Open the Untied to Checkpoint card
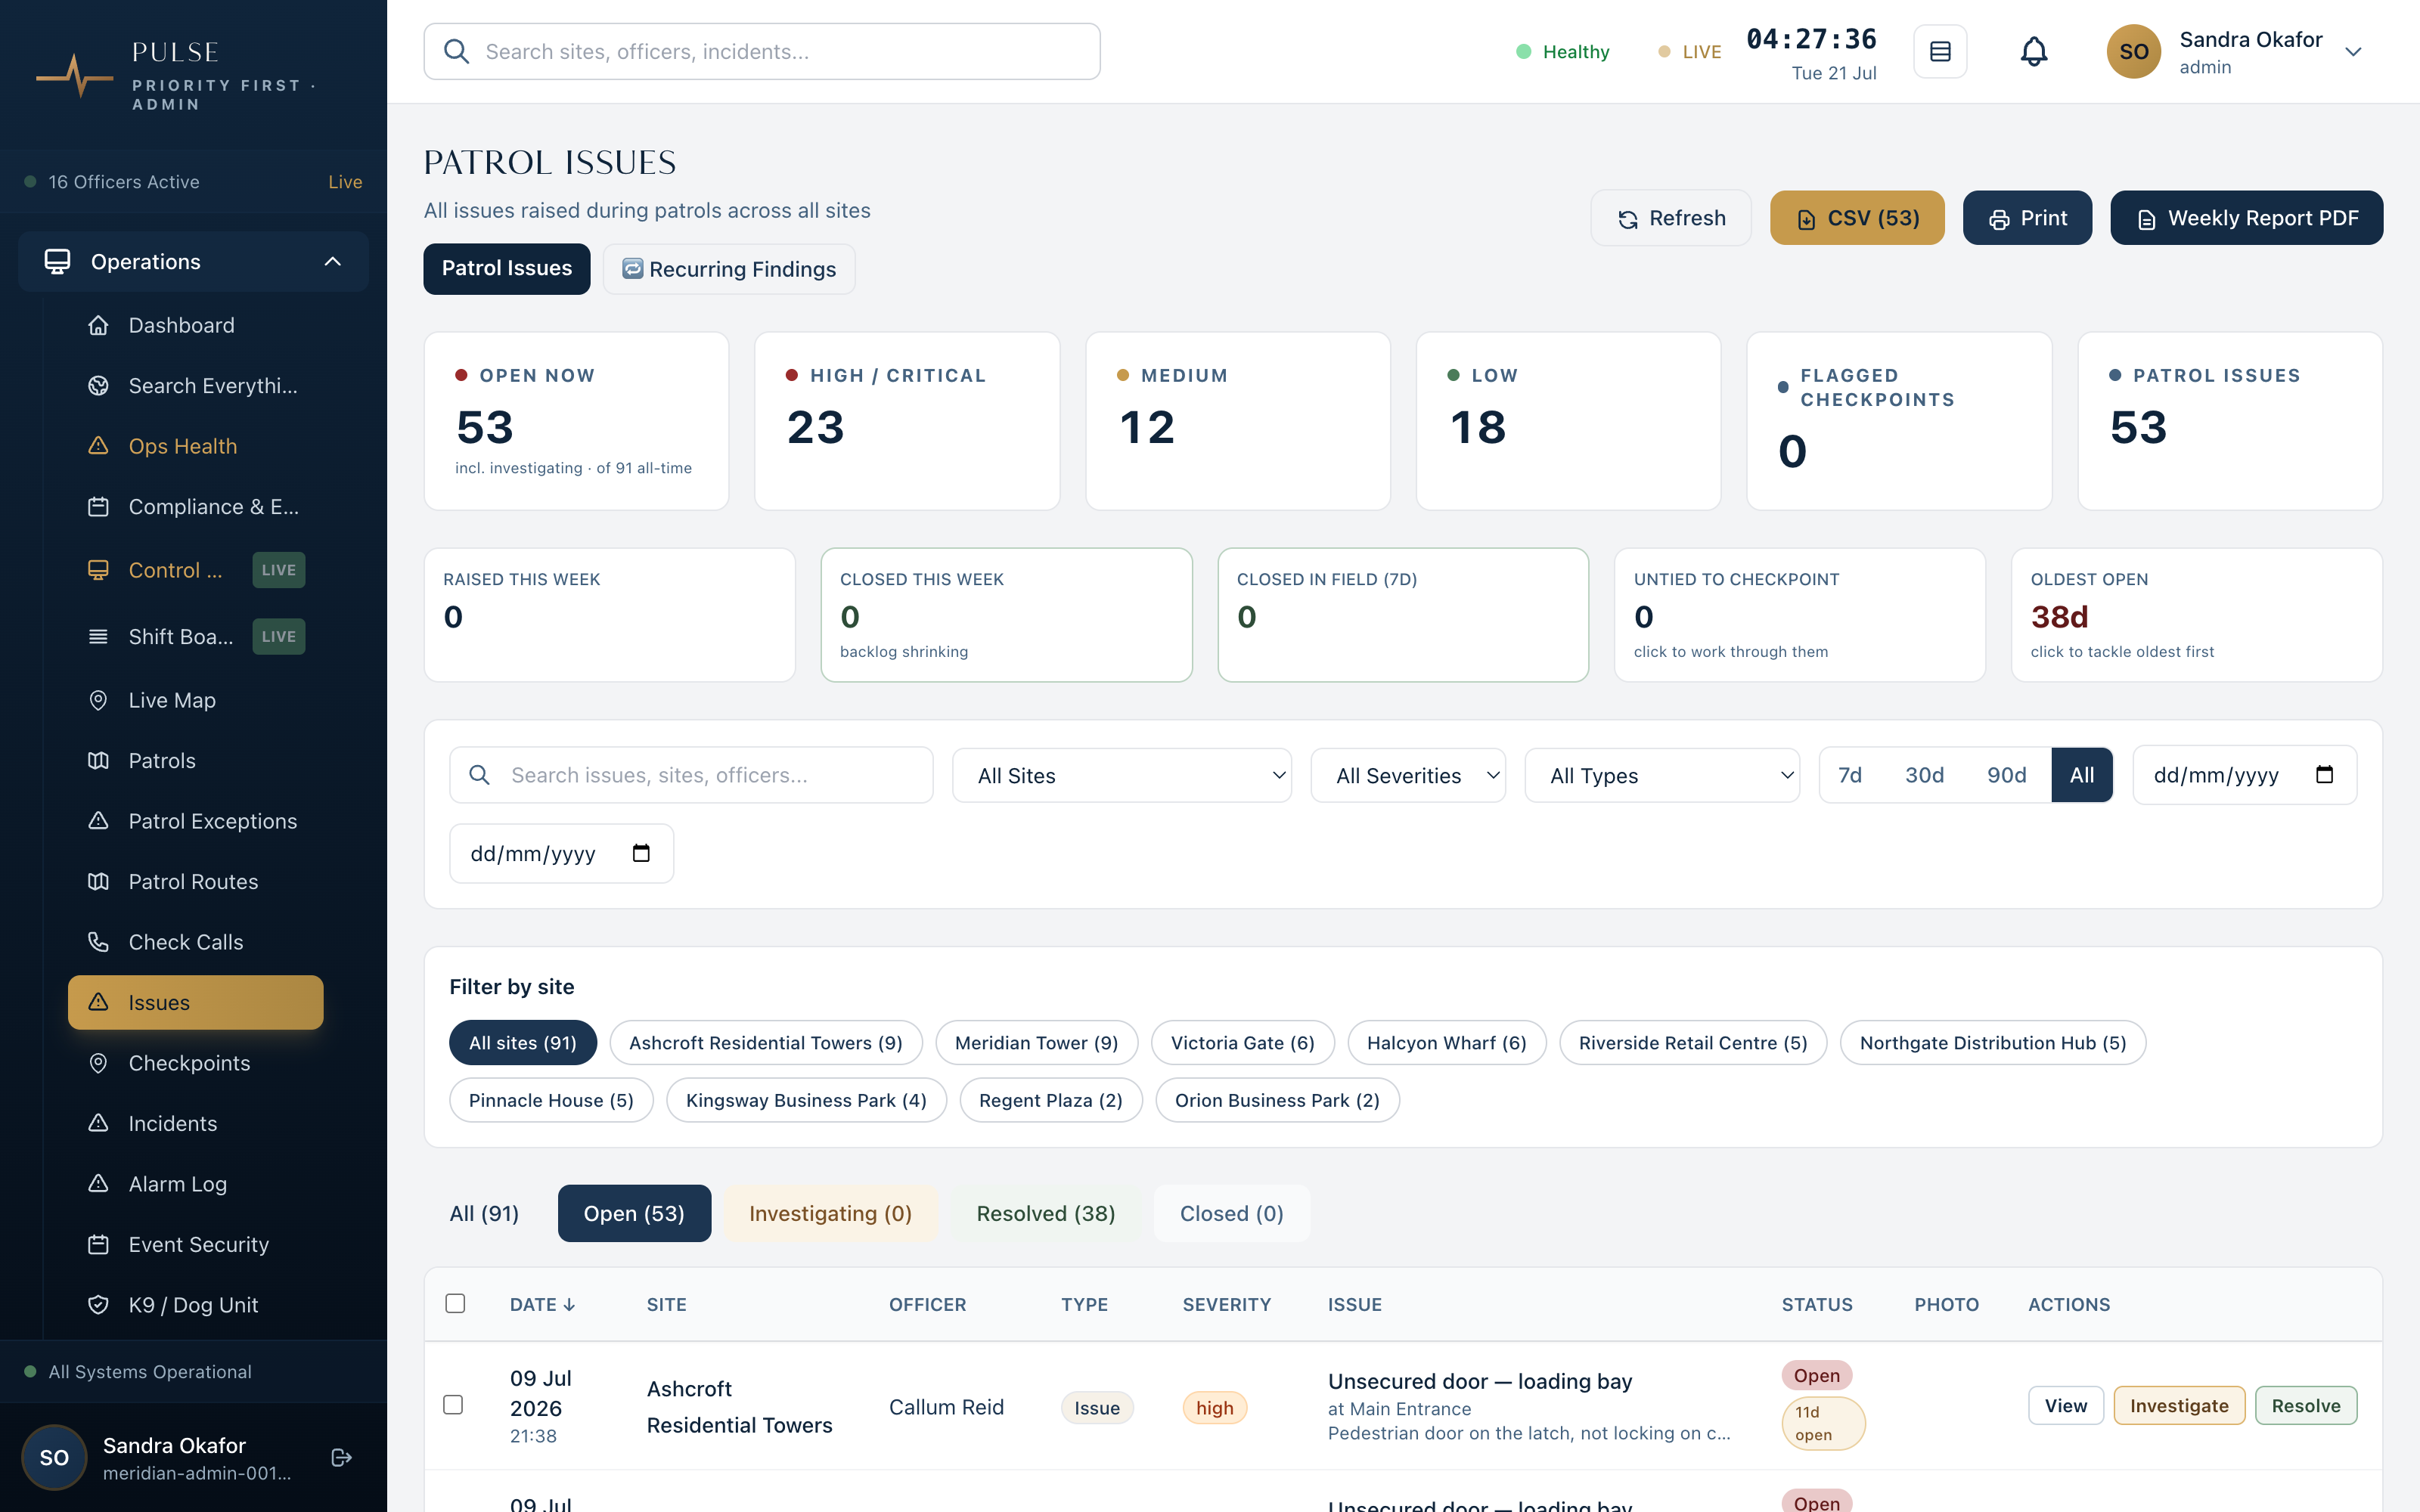The width and height of the screenshot is (2420, 1512). coord(1799,615)
